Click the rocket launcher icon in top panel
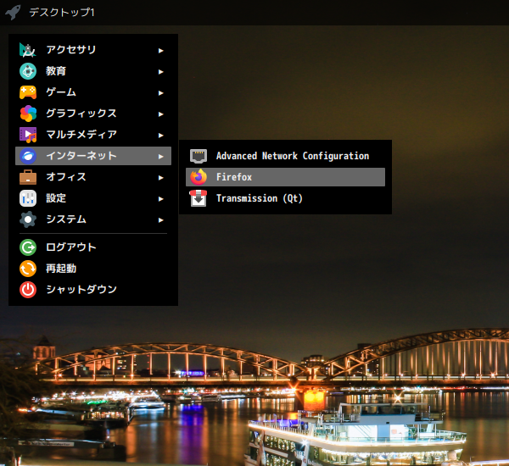The image size is (509, 466). (x=13, y=13)
